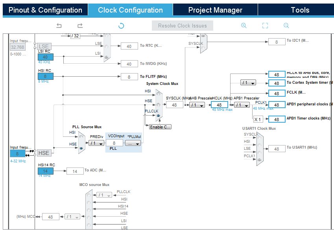
Task: Click the undo arrow icon
Action: click(59, 26)
